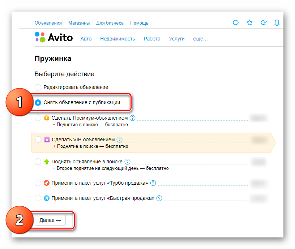The image size is (295, 249).
Task: Open the messages chat bubble icon
Action: [235, 23]
